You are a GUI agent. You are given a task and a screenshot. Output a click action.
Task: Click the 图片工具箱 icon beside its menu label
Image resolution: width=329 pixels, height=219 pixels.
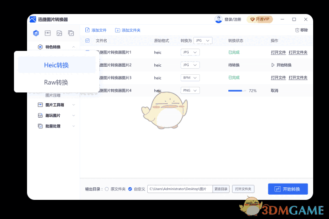click(40, 105)
